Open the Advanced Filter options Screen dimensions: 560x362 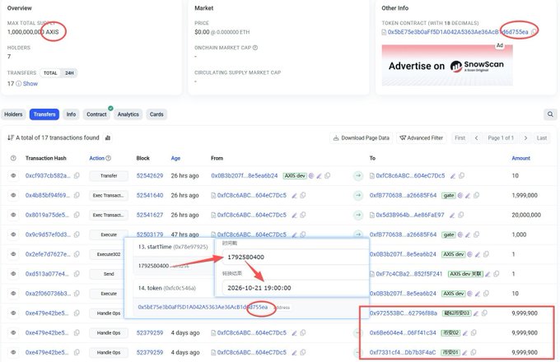[x=421, y=138]
